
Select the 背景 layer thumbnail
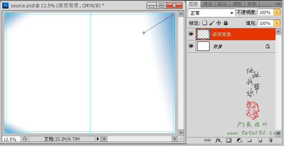203,46
